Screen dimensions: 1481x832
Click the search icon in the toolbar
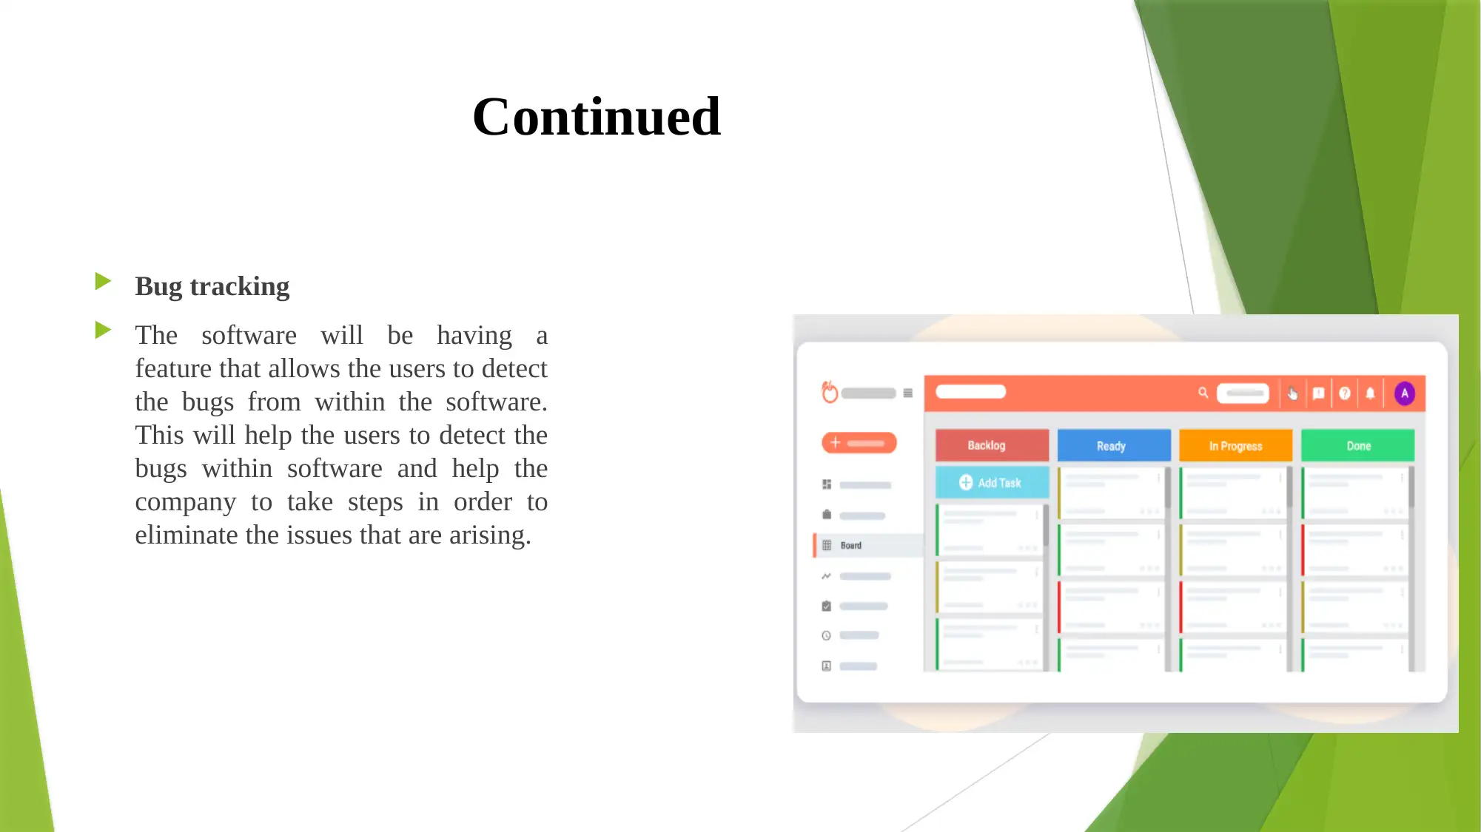click(1203, 393)
